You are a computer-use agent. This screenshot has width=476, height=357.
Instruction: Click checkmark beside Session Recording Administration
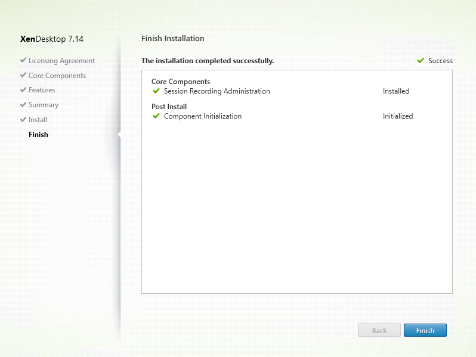coord(156,91)
